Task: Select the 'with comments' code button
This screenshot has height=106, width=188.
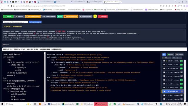Action: click(x=49, y=16)
